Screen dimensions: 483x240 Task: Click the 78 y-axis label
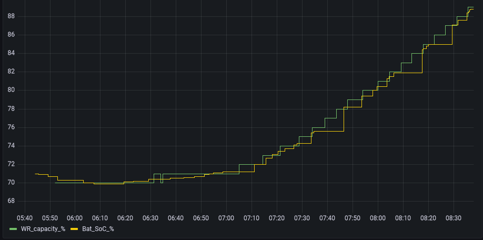(x=12, y=109)
